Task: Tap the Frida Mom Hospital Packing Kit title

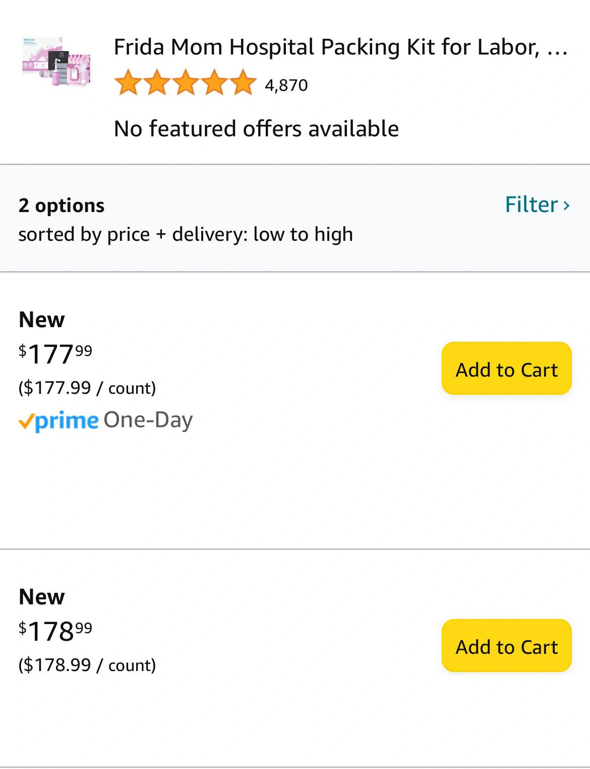Action: click(x=340, y=47)
